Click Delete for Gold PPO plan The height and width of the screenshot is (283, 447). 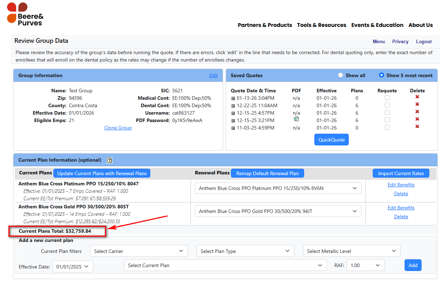401,216
